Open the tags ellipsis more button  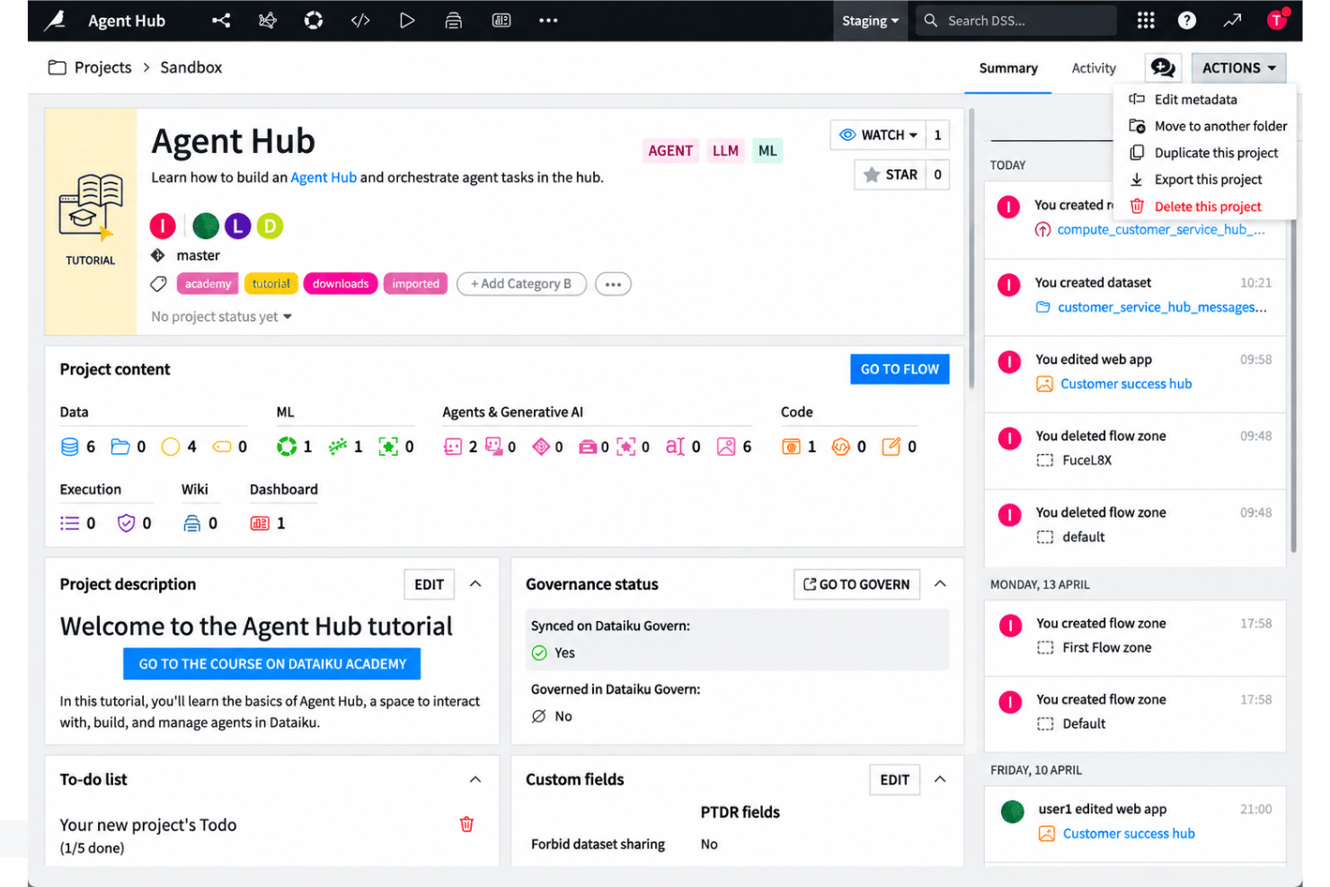click(613, 284)
